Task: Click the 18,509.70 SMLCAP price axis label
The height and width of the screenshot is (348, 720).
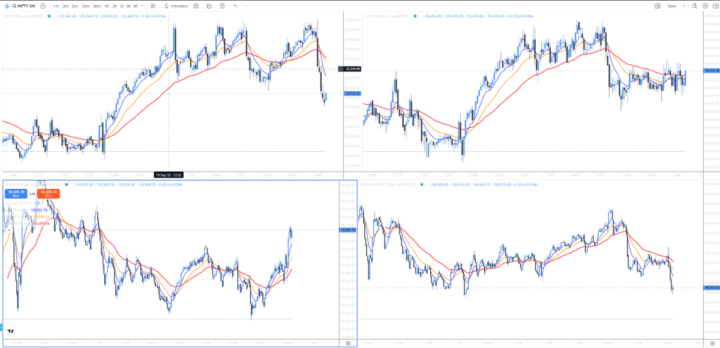Action: point(348,230)
